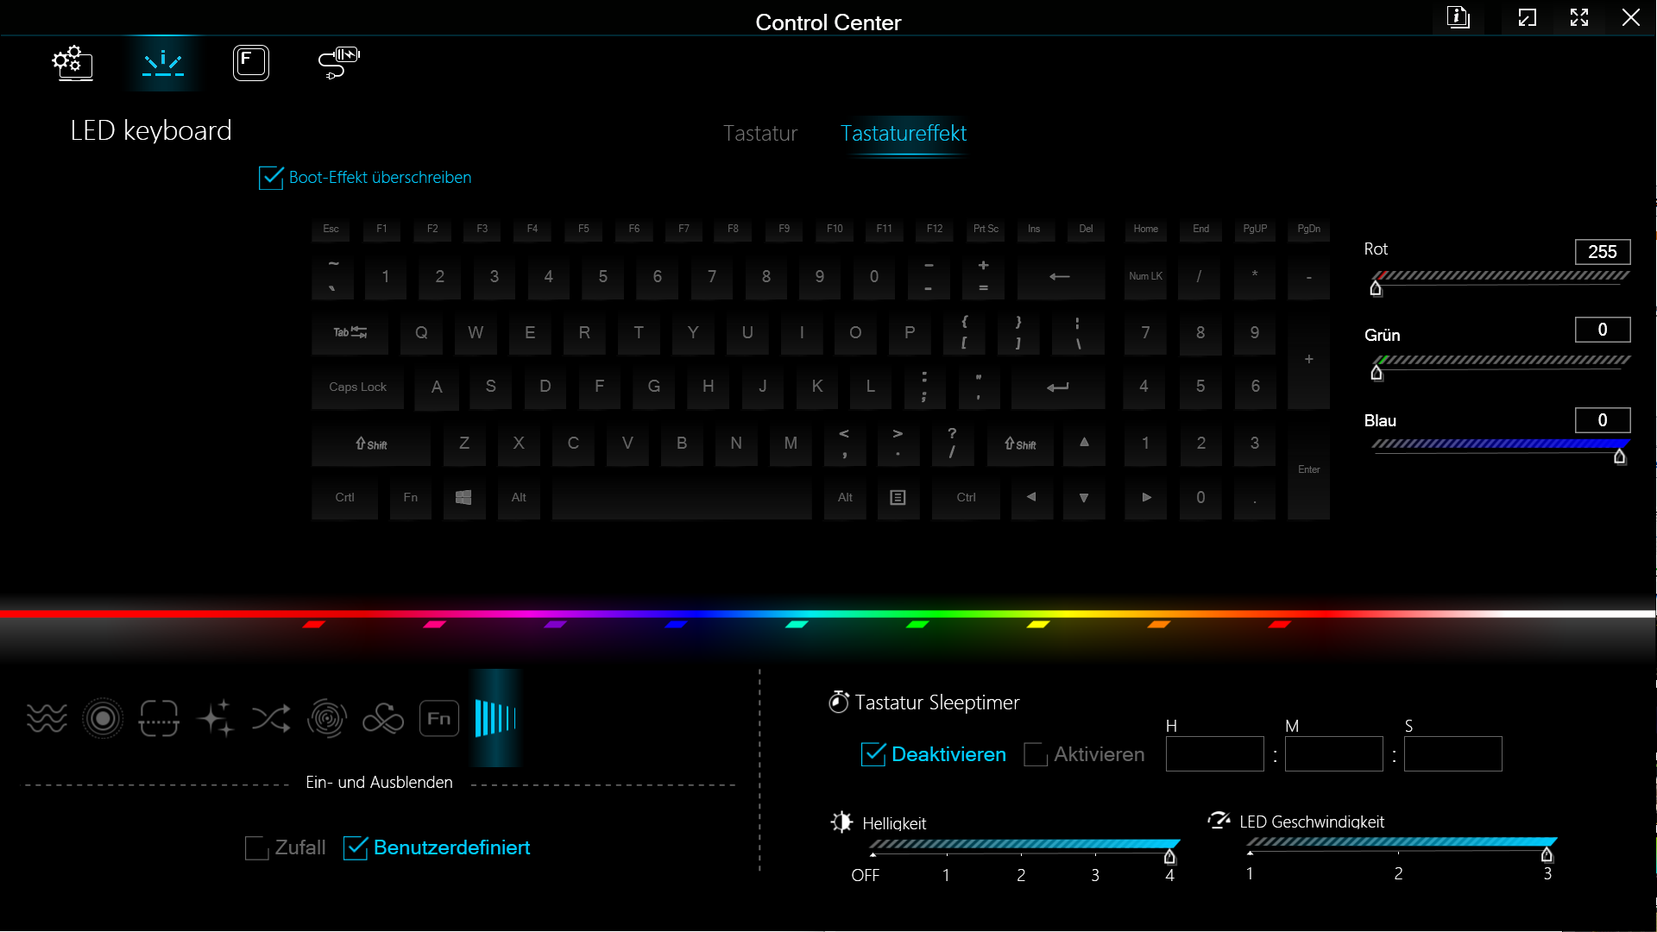Uncheck Boot-Effekt überschreiben checkbox
The image size is (1657, 932).
pos(271,178)
